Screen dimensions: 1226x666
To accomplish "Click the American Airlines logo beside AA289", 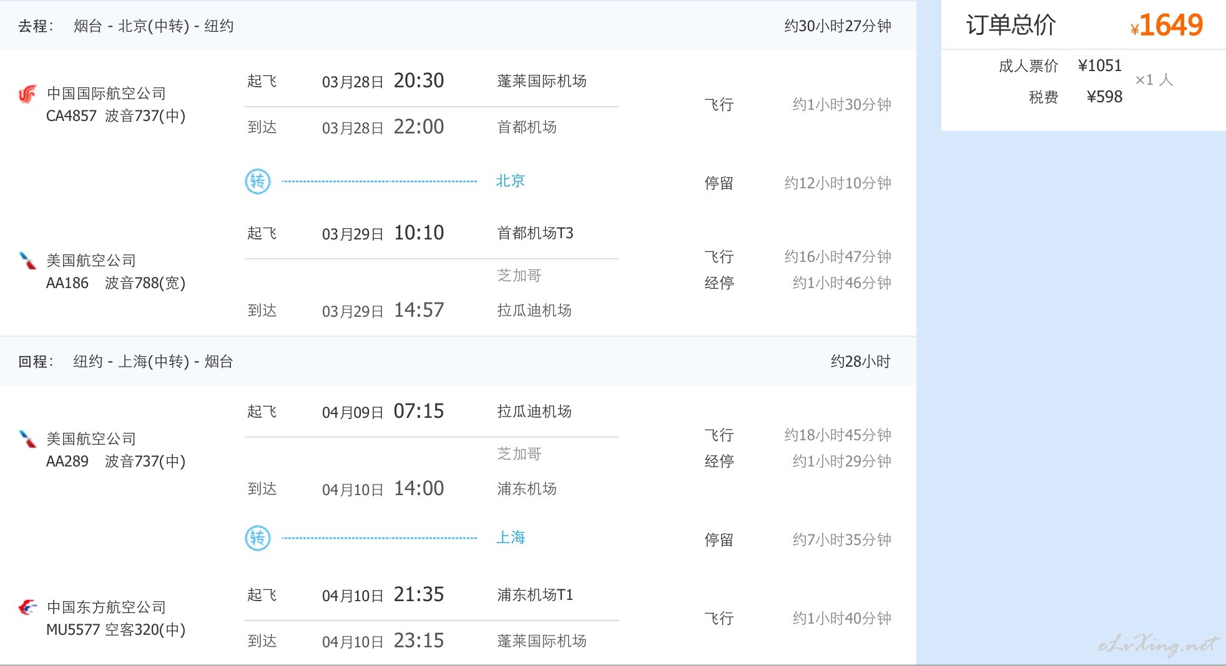I will (27, 438).
